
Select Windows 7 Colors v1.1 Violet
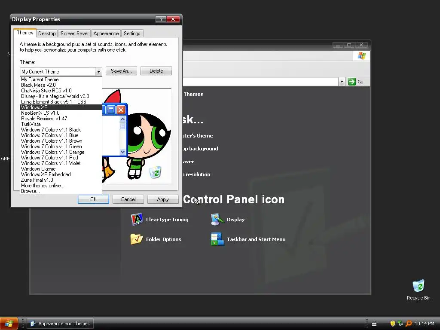click(x=61, y=163)
